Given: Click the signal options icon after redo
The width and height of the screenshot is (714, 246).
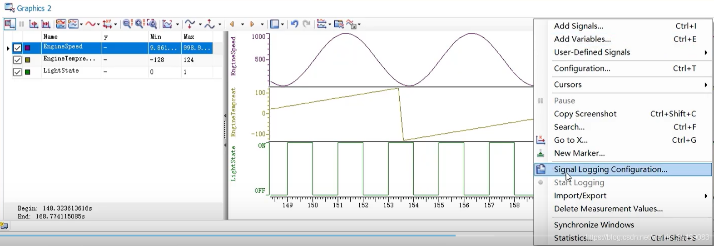Looking at the screenshot, I should [x=322, y=24].
